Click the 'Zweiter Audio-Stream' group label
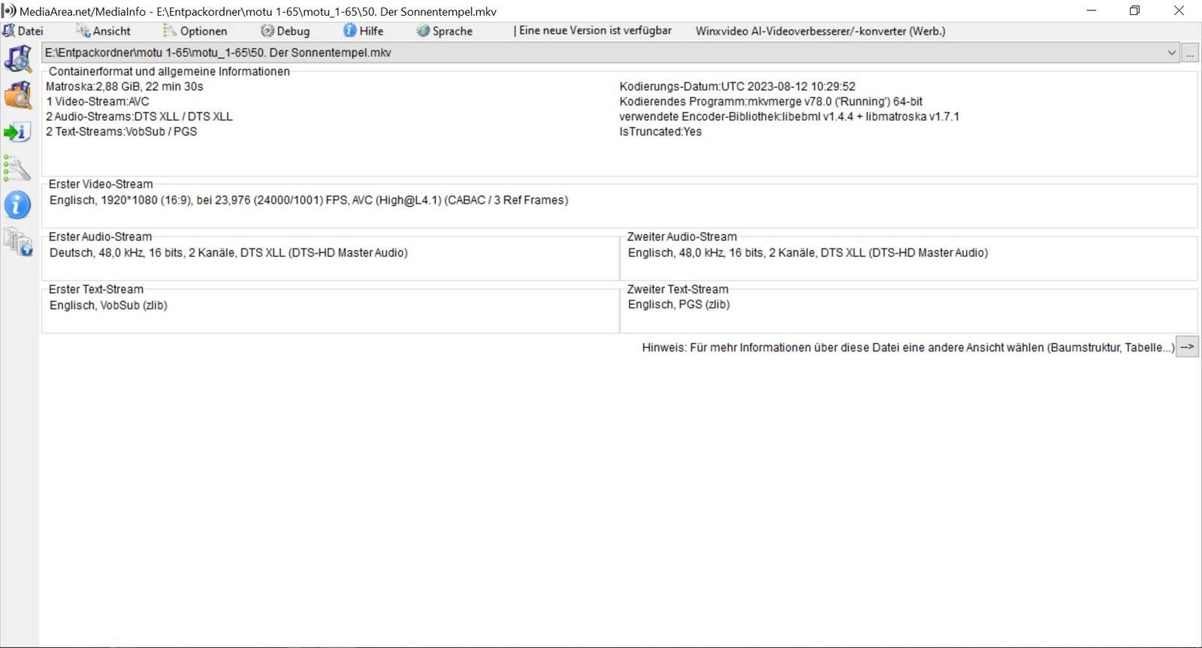1202x648 pixels. pyautogui.click(x=681, y=237)
